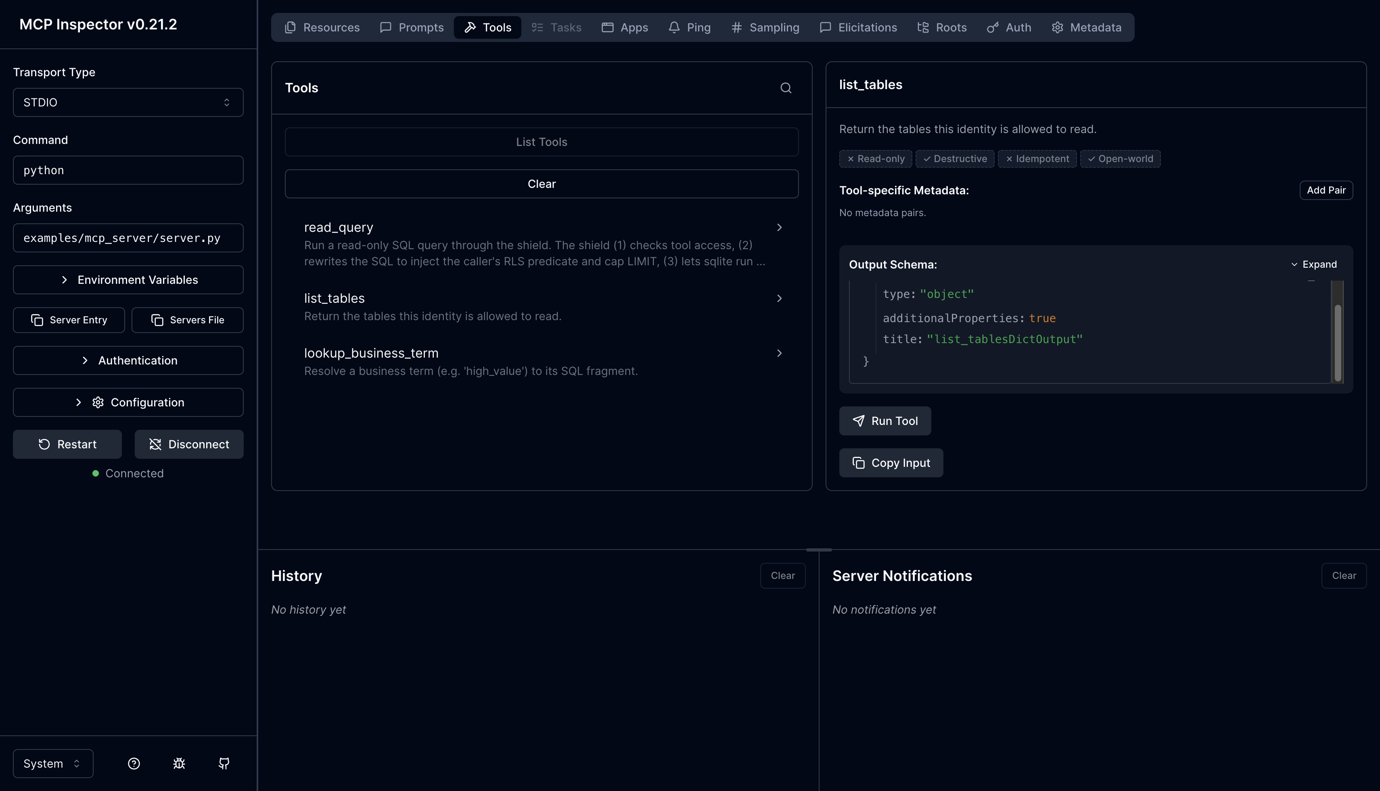Open the Ping tab
1380x791 pixels.
[690, 27]
